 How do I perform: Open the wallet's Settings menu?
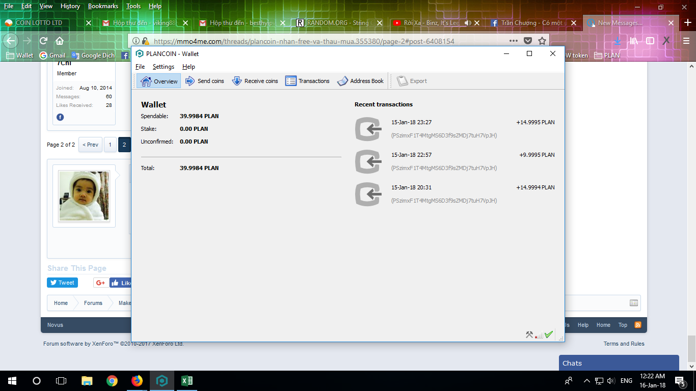point(163,67)
